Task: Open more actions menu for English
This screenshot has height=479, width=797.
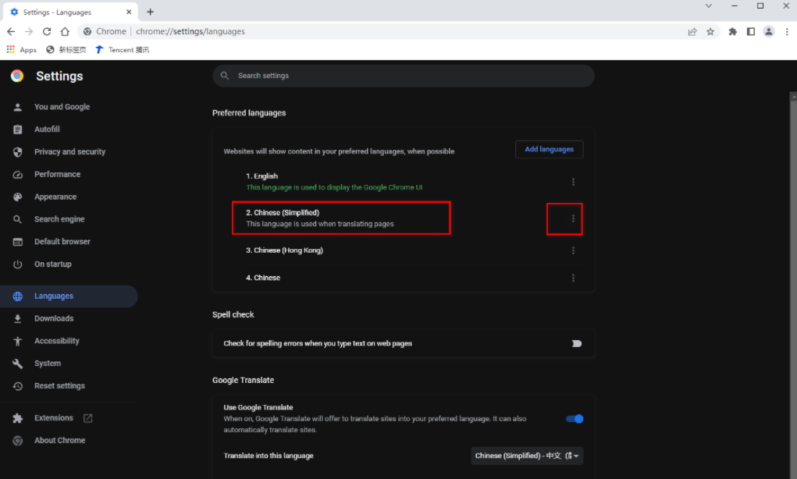Action: (x=573, y=182)
